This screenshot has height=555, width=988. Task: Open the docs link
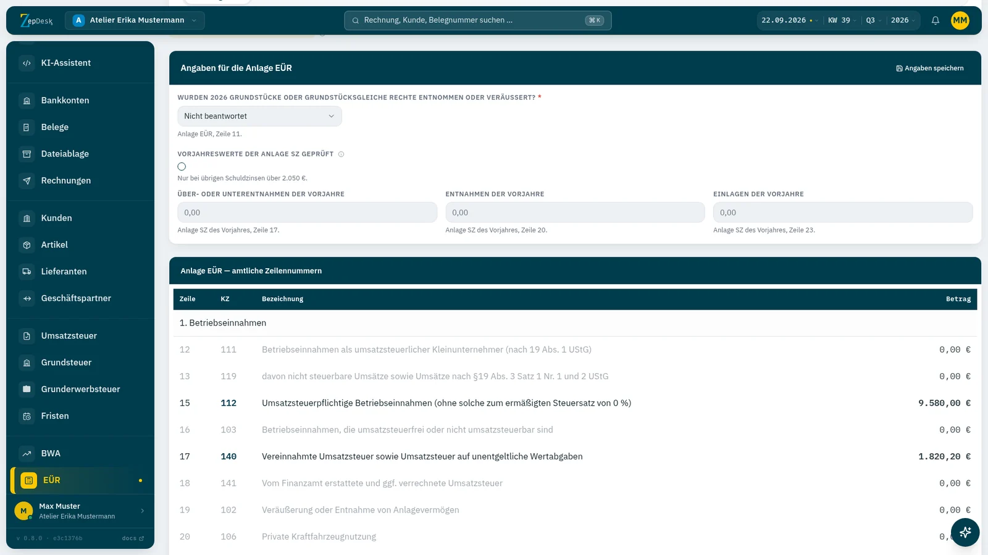click(x=133, y=538)
